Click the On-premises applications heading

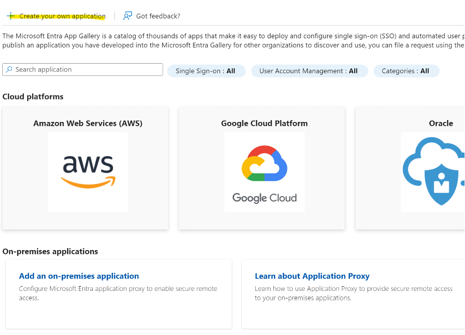pyautogui.click(x=50, y=251)
